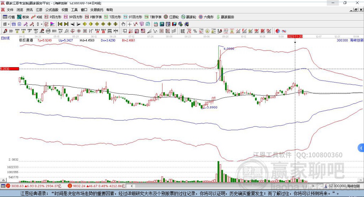Open the P四方形 tool
The height and width of the screenshot is (197, 364).
click(53, 17)
